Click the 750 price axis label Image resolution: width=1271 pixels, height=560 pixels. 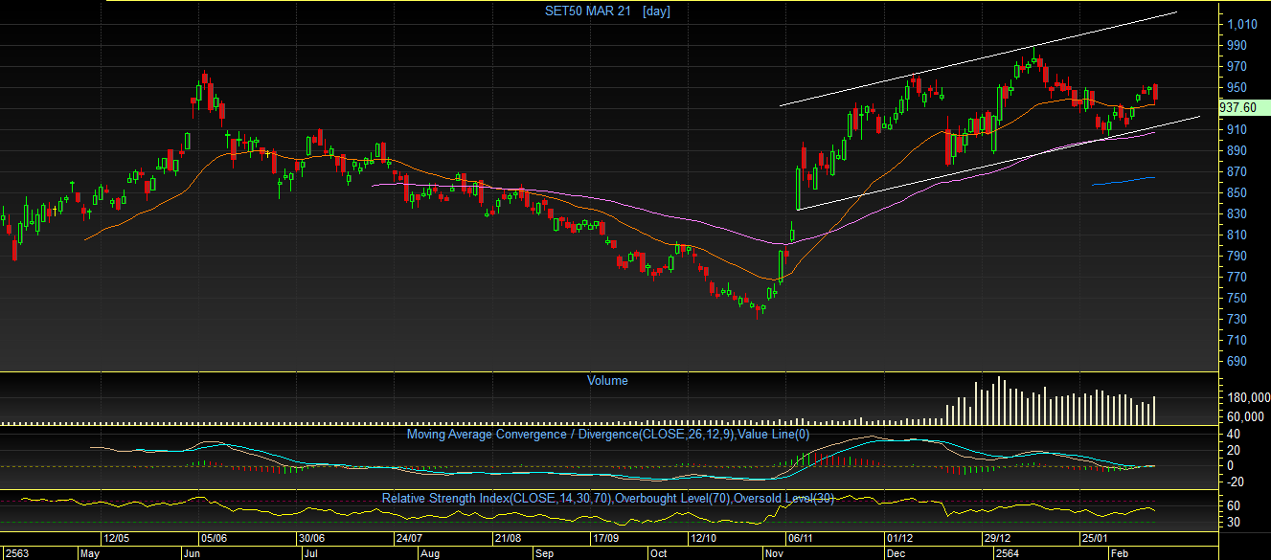(x=1237, y=298)
